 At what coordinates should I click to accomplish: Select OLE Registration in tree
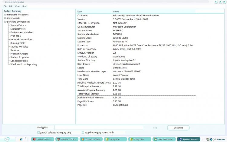19,61
